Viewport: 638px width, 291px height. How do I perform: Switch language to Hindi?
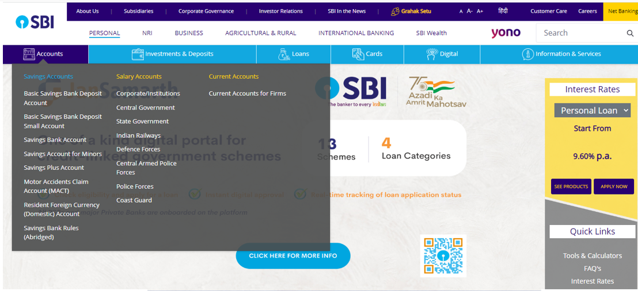(x=503, y=11)
